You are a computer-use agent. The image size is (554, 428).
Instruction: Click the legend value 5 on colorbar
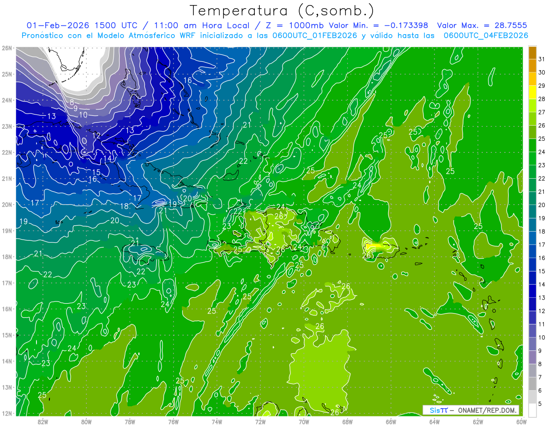(x=541, y=404)
